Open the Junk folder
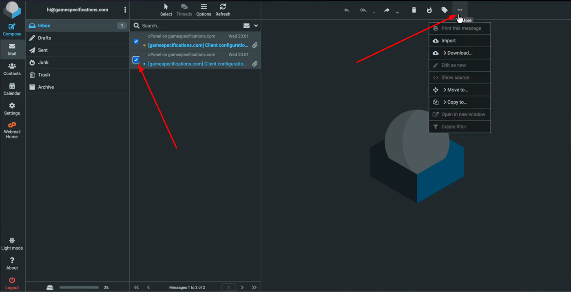Viewport: 571px width, 292px height. pyautogui.click(x=43, y=62)
